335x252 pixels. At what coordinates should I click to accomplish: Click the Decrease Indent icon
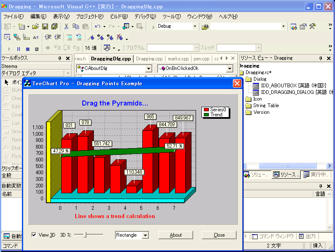[48, 37]
